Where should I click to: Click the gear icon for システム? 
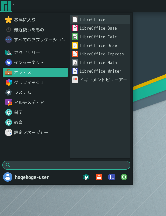point(9,92)
